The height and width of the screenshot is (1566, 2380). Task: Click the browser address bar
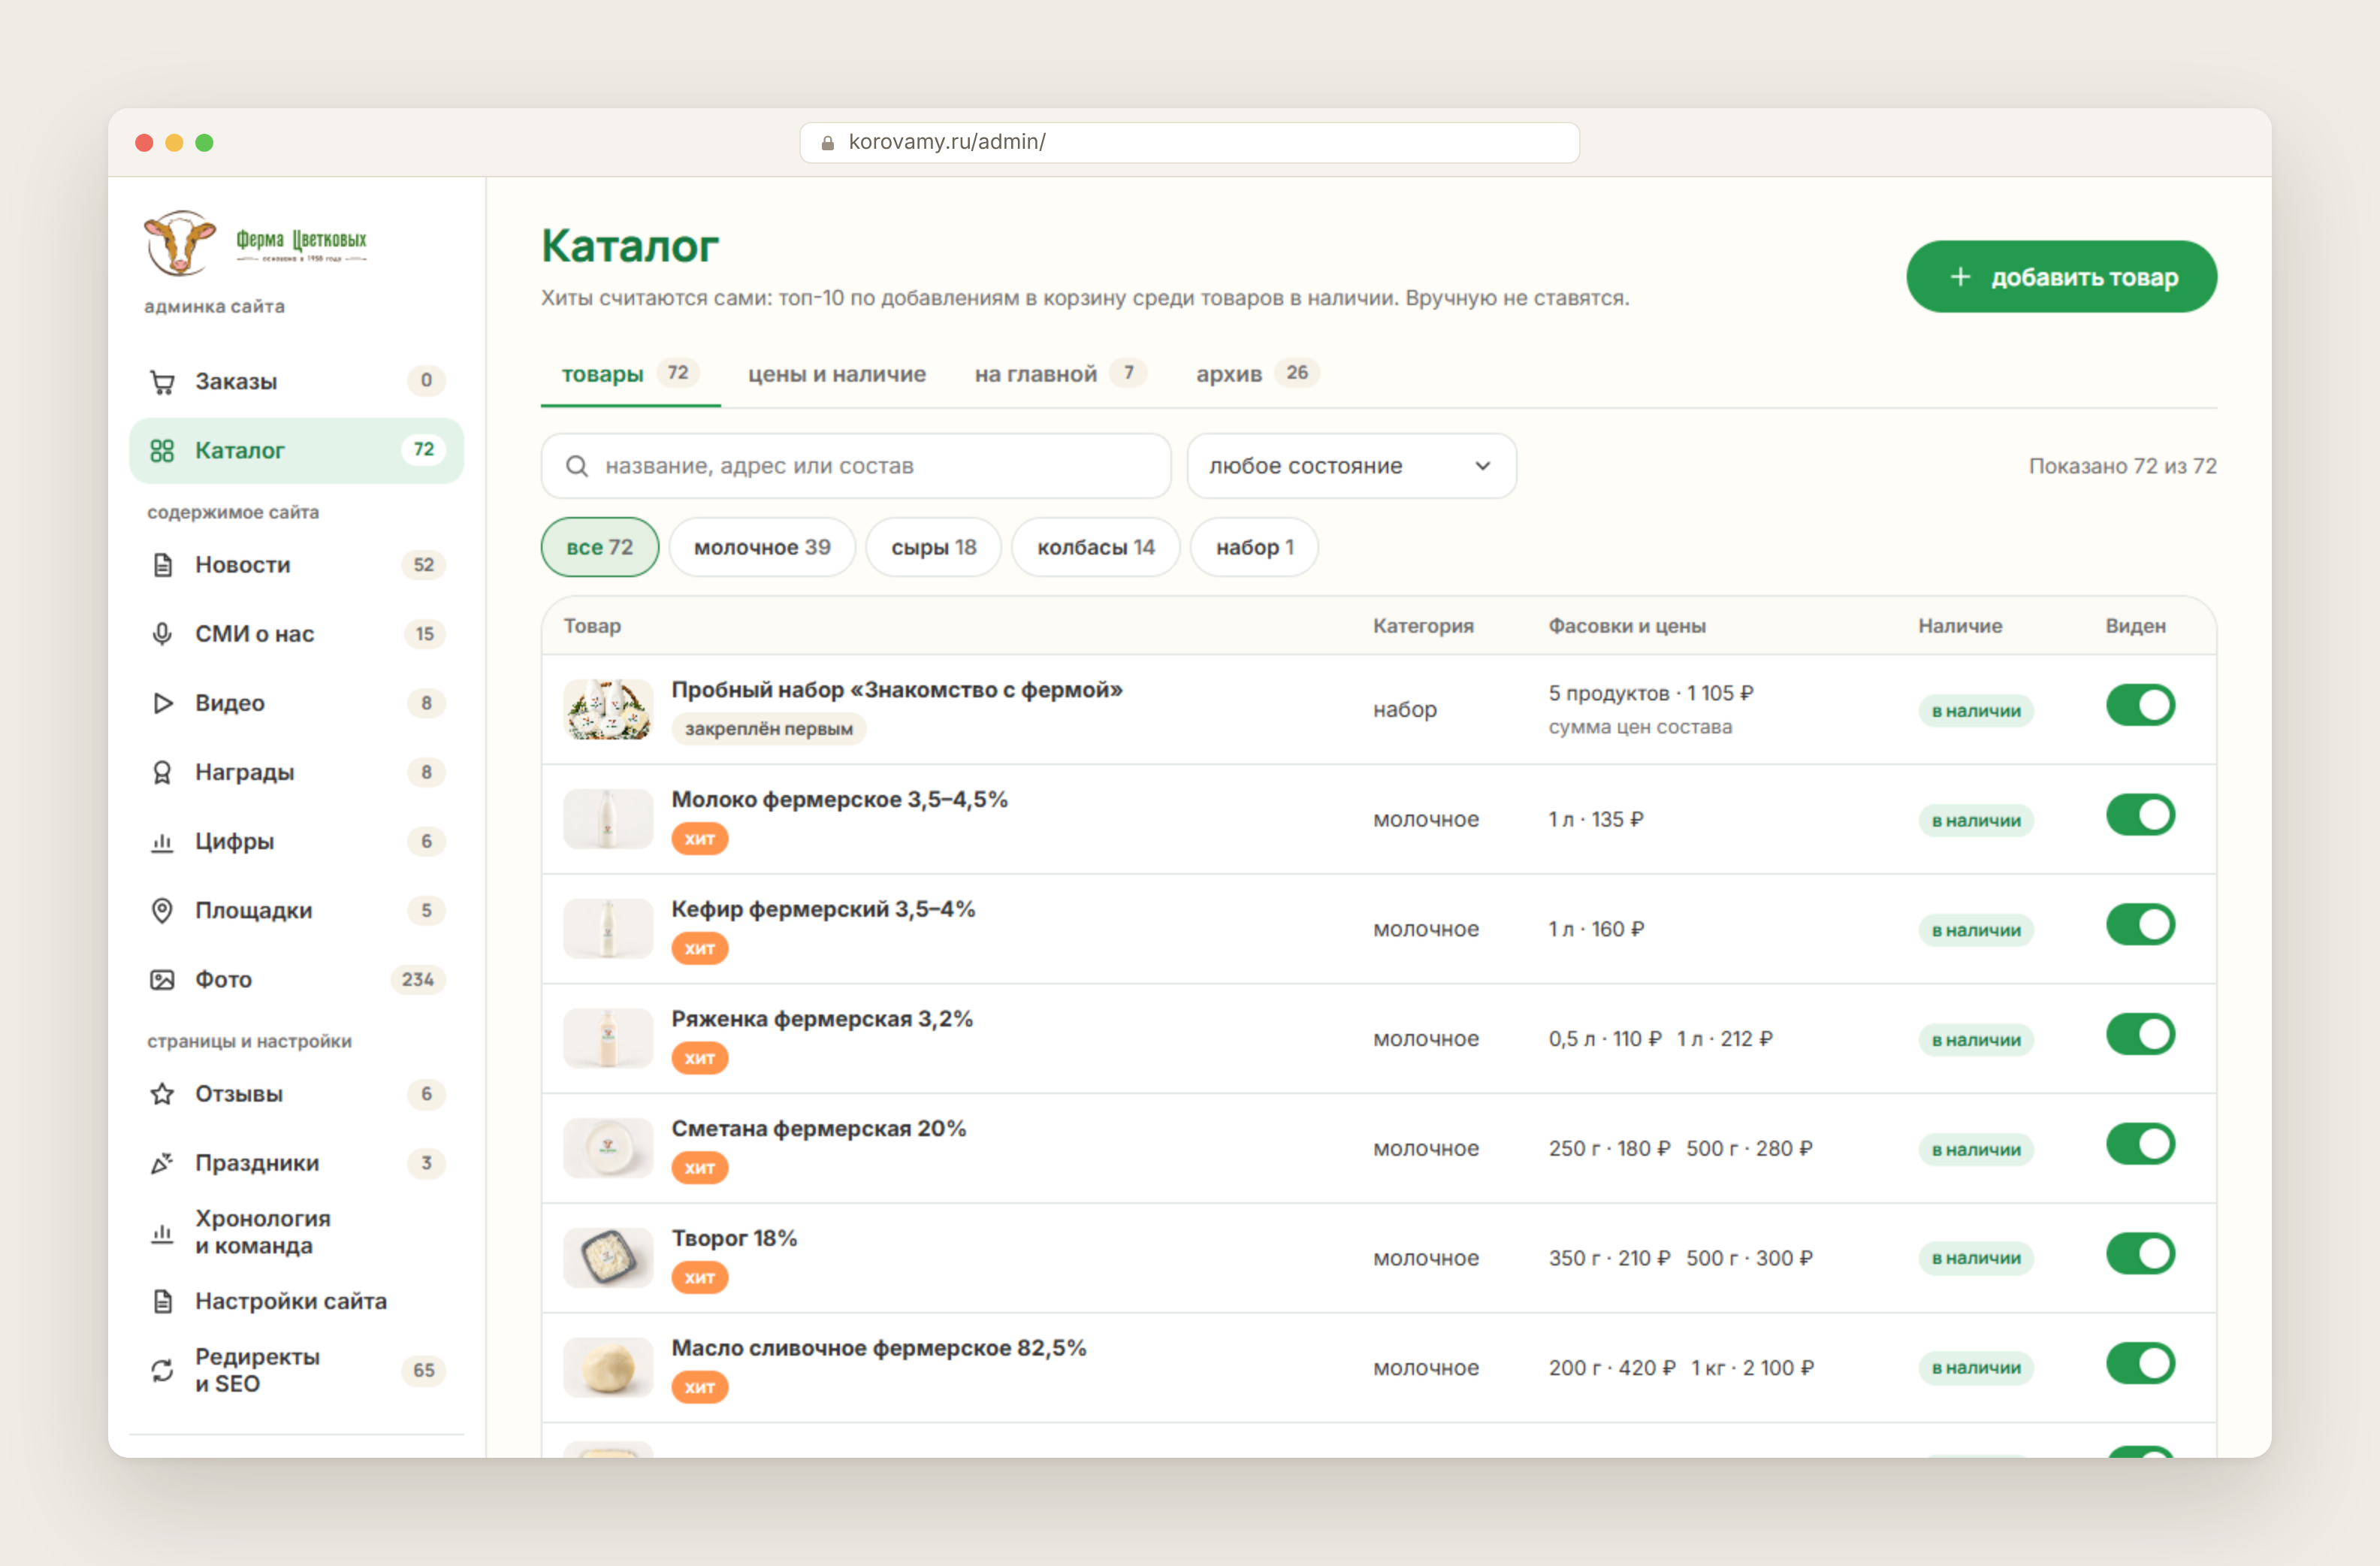pos(1189,143)
